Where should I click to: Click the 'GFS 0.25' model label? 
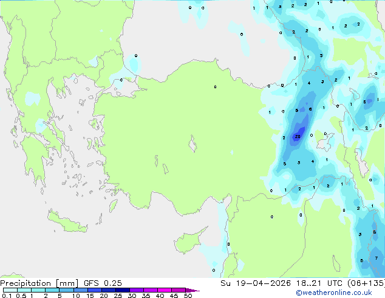[103, 283]
